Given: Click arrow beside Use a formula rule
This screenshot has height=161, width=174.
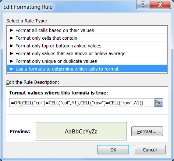Looking at the screenshot, I should coord(11,69).
